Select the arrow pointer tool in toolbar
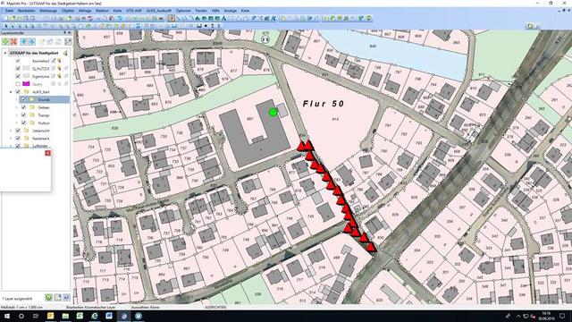The image size is (572, 322). [x=5, y=26]
